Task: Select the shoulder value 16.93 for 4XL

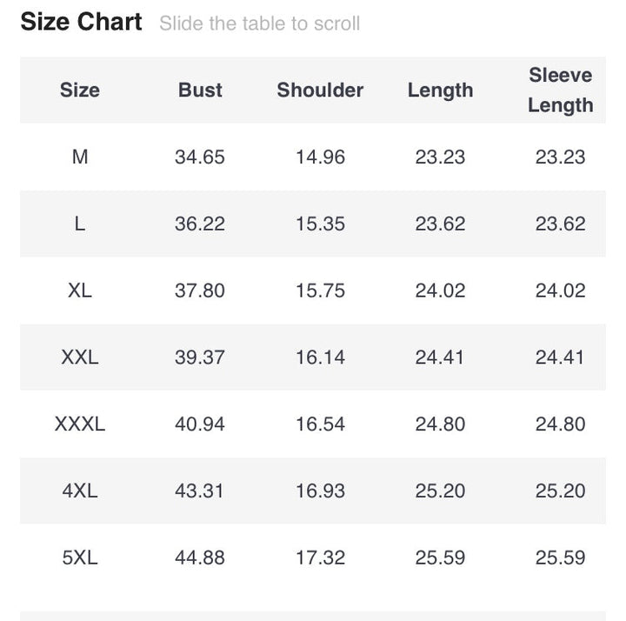Action: pyautogui.click(x=320, y=491)
